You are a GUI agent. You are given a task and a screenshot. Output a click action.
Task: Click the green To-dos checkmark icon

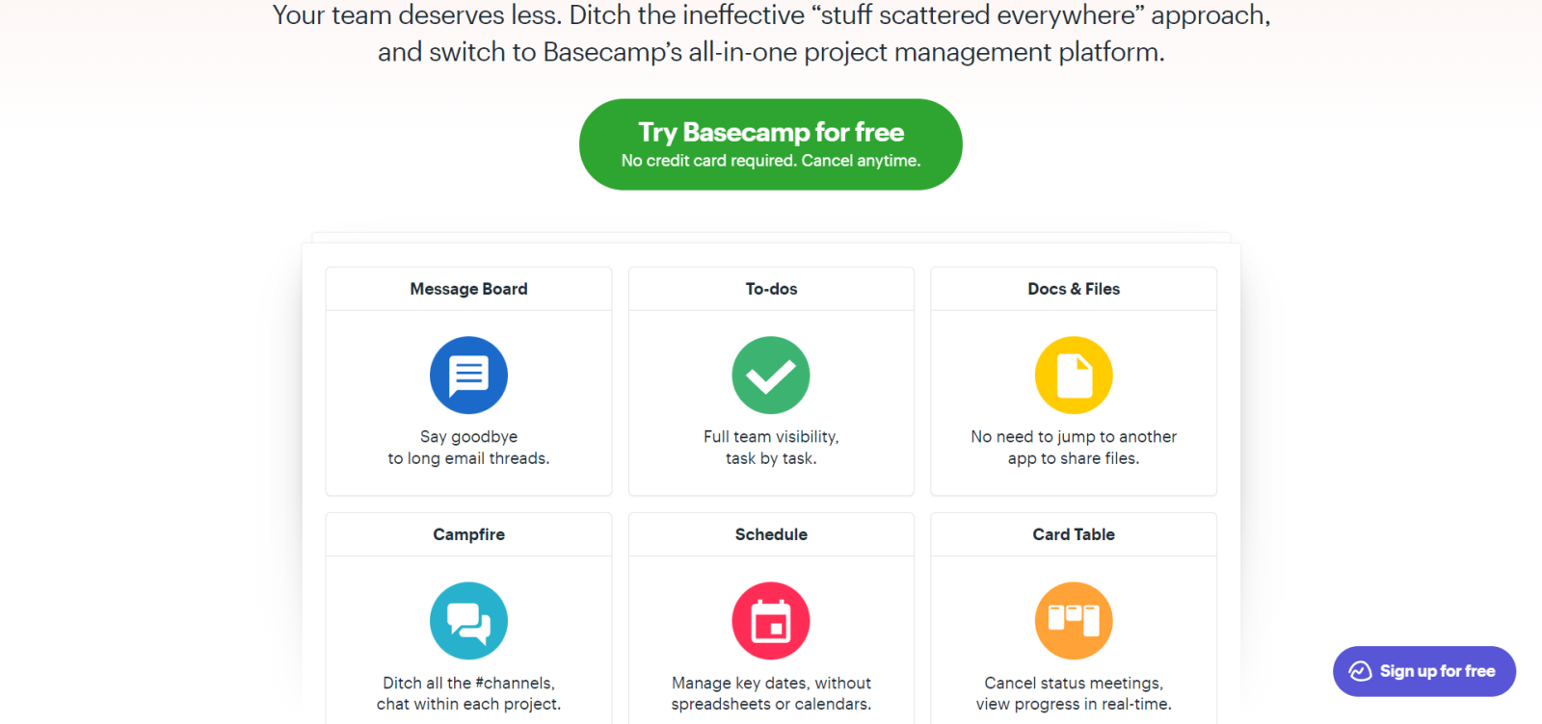771,375
